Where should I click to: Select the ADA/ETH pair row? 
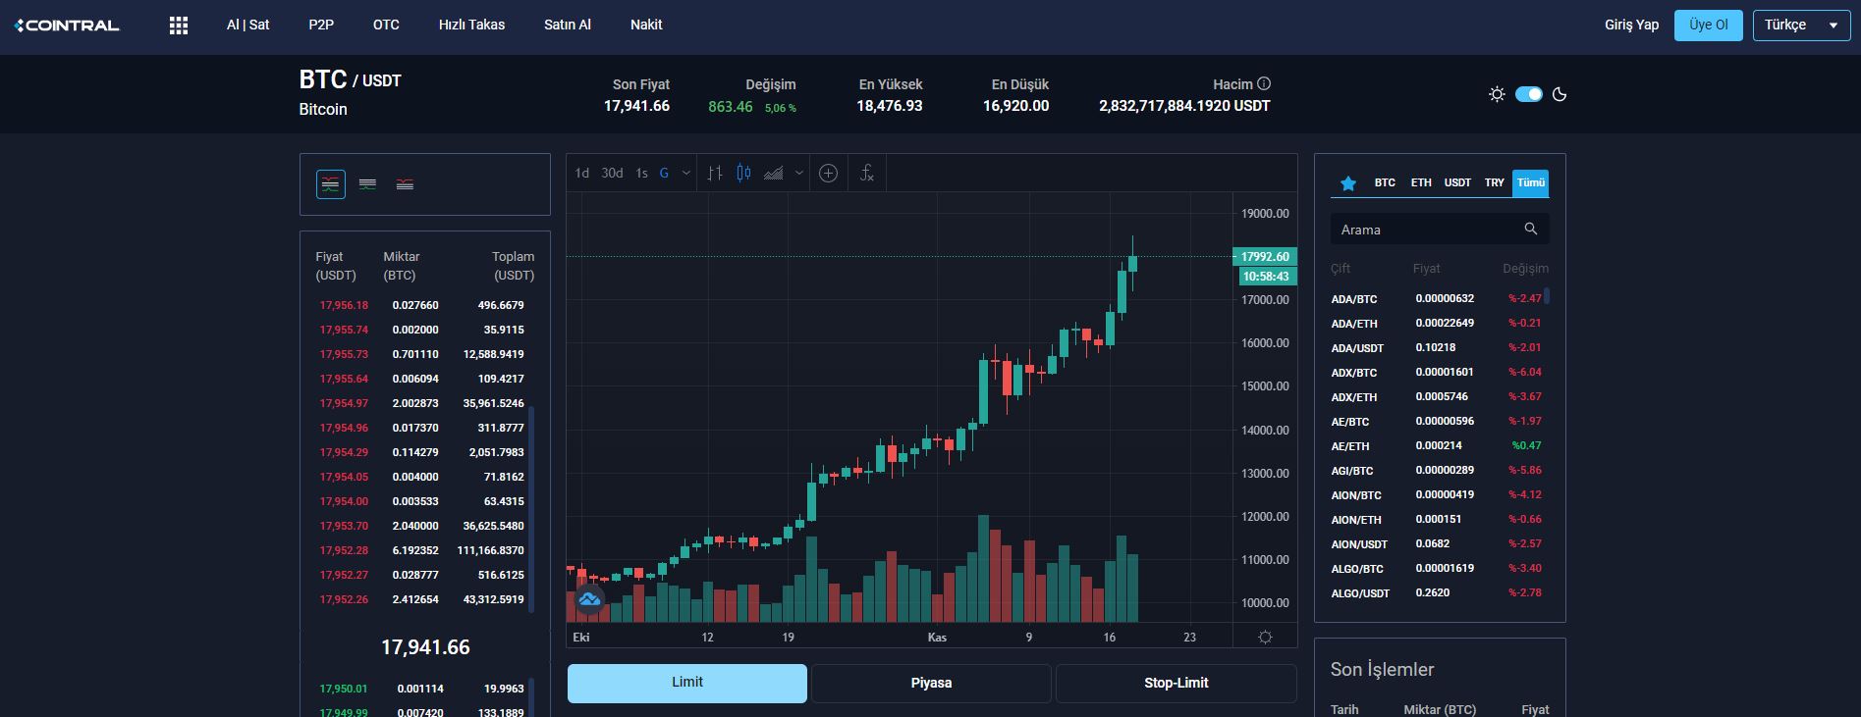[1440, 323]
